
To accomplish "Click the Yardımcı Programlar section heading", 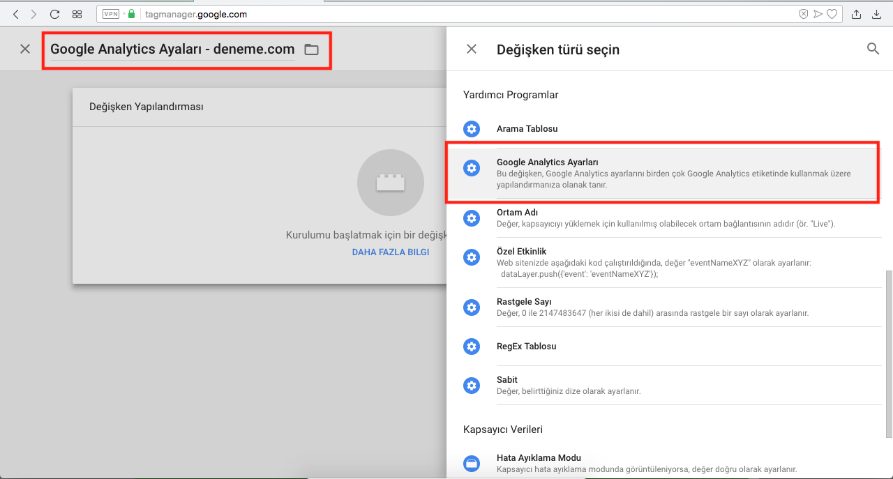I will tap(511, 95).
